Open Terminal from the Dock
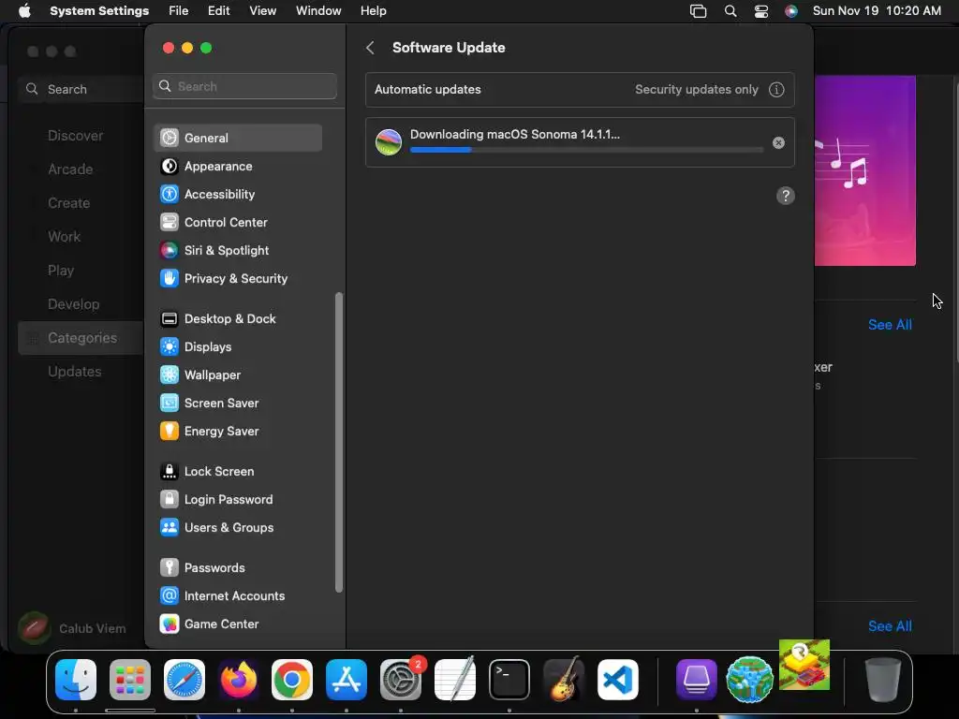 [x=509, y=680]
